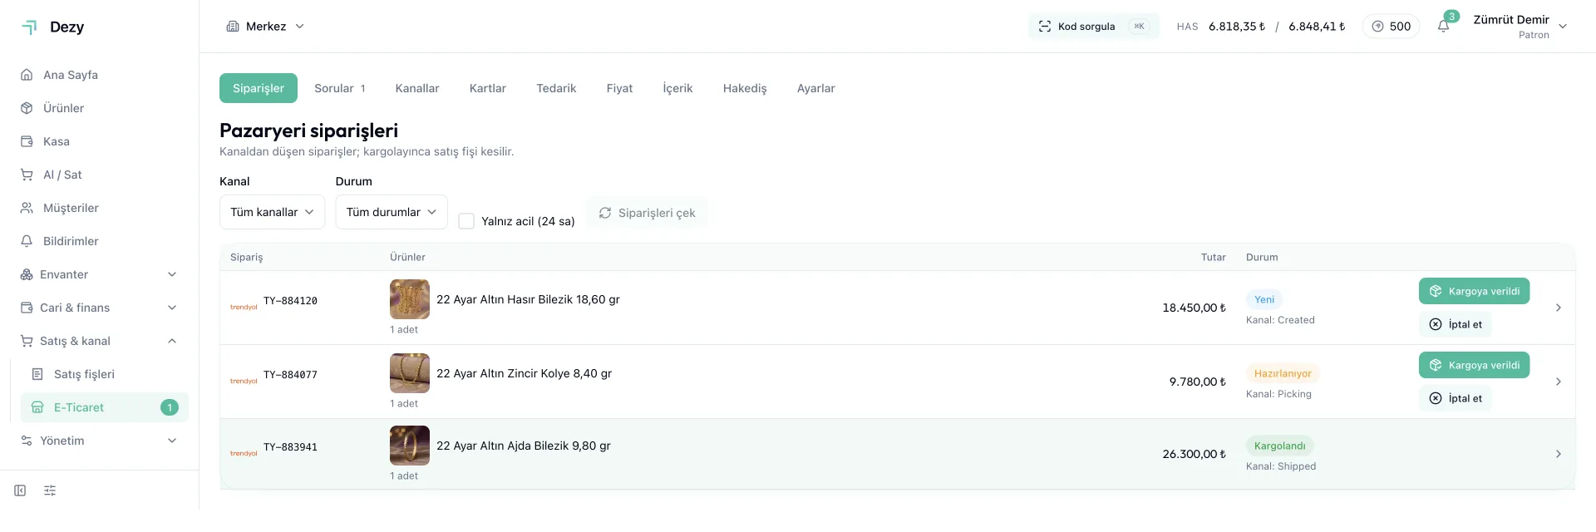Viewport: 1596px width, 532px height.
Task: Mark order TY-884077 as Kargoya verildi
Action: pos(1474,365)
